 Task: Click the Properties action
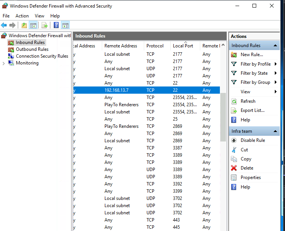pos(251,178)
